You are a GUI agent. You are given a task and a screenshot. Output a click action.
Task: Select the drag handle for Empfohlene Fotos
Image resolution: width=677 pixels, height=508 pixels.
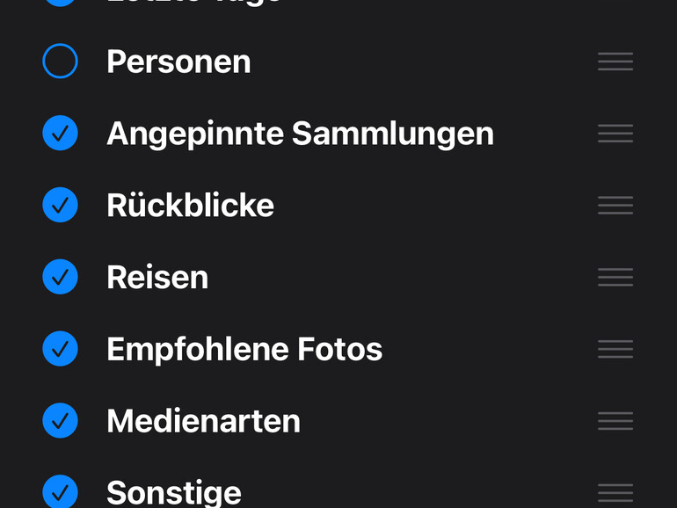(615, 349)
